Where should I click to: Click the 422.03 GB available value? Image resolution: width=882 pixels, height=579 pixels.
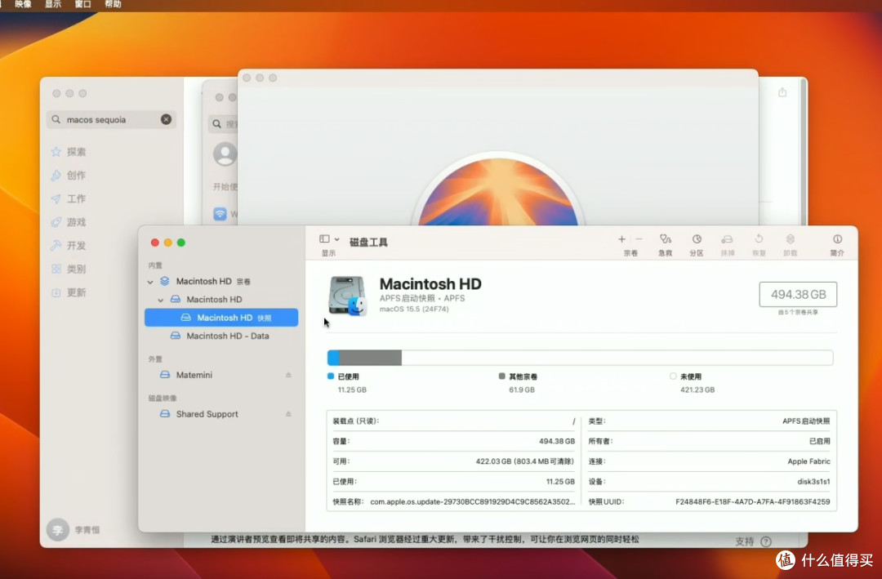coord(525,461)
